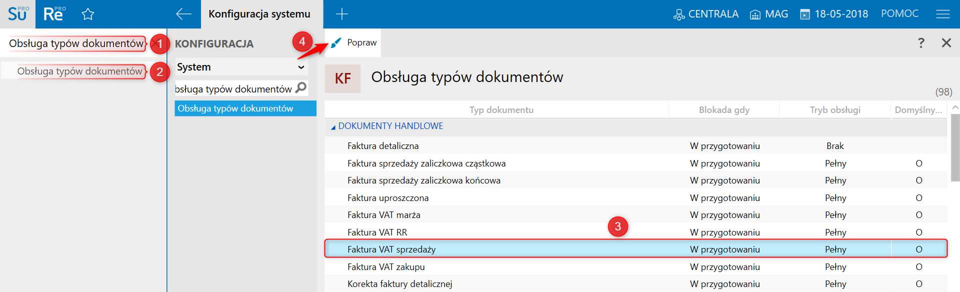Sort by Typ dokumentu column header
This screenshot has width=960, height=292.
[501, 110]
